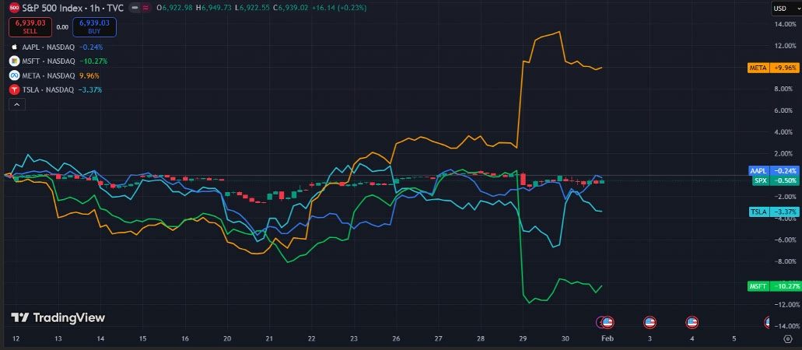802x350 pixels.
Task: Collapse the legend with the chevron-up button
Action: coord(17,104)
